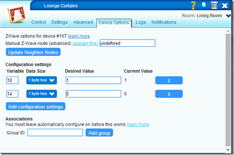Image resolution: width=234 pixels, height=155 pixels.
Task: Click the vertical scrollbar thumb
Action: point(228,90)
